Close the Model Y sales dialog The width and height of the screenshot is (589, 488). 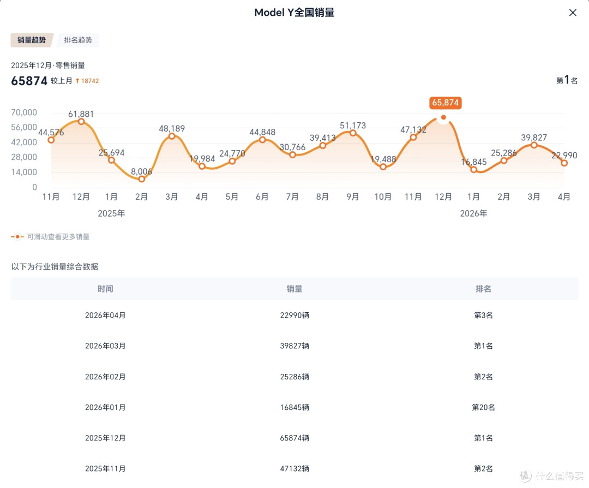(x=573, y=13)
